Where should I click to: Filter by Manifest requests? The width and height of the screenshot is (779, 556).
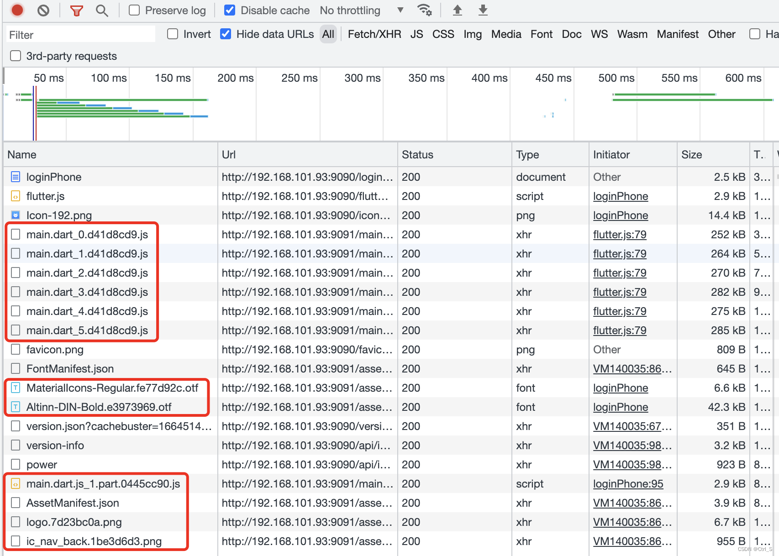678,34
